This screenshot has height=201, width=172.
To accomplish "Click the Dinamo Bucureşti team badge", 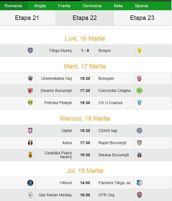I will click(x=30, y=91).
